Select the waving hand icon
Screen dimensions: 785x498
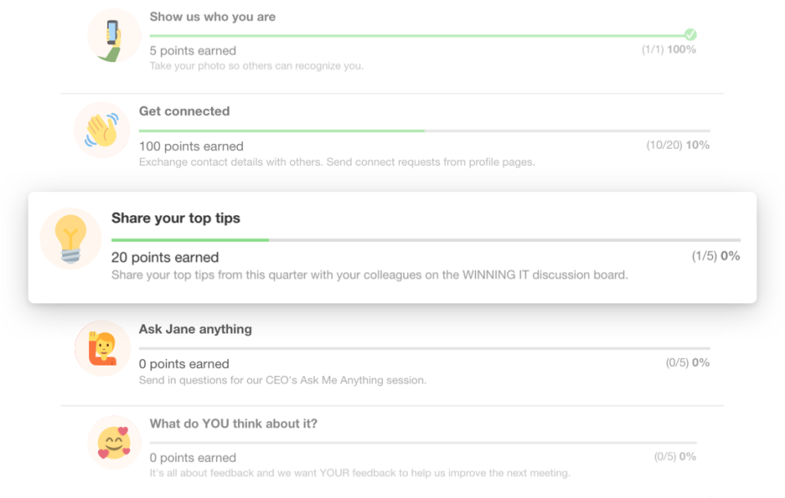(102, 130)
